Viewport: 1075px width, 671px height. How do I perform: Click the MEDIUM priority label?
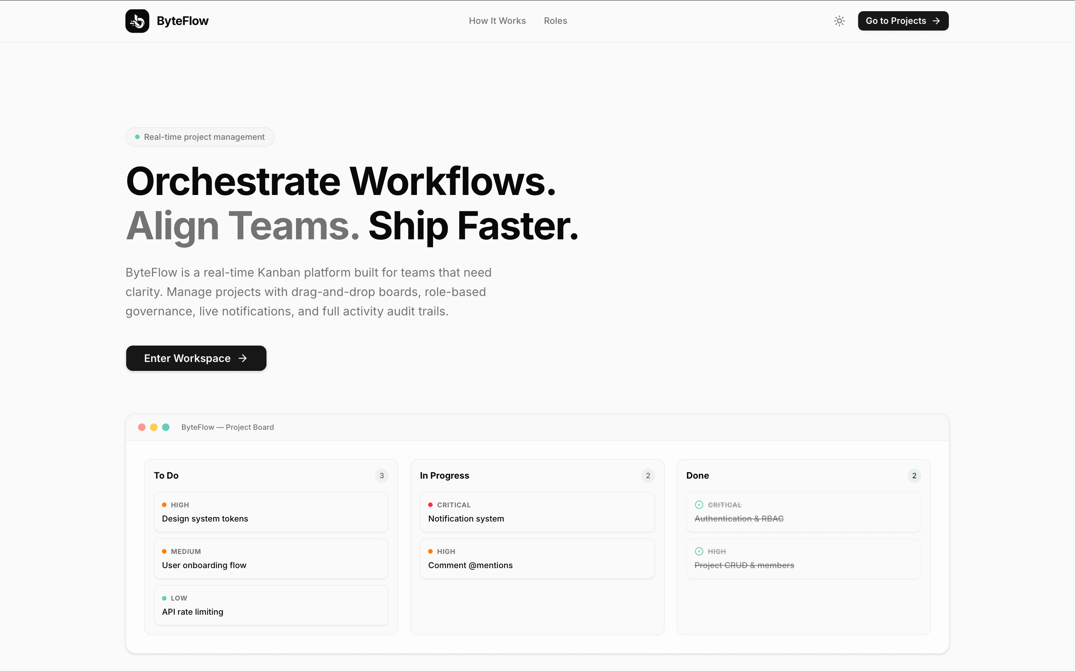pos(186,552)
